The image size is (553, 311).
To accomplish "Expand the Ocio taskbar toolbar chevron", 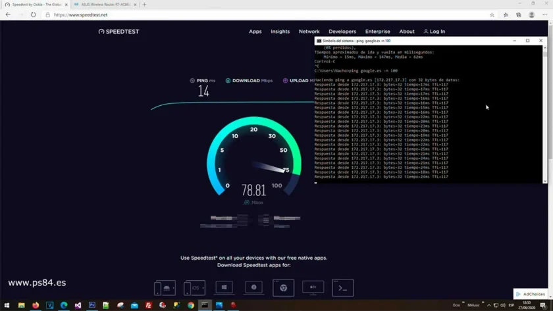I will click(463, 302).
